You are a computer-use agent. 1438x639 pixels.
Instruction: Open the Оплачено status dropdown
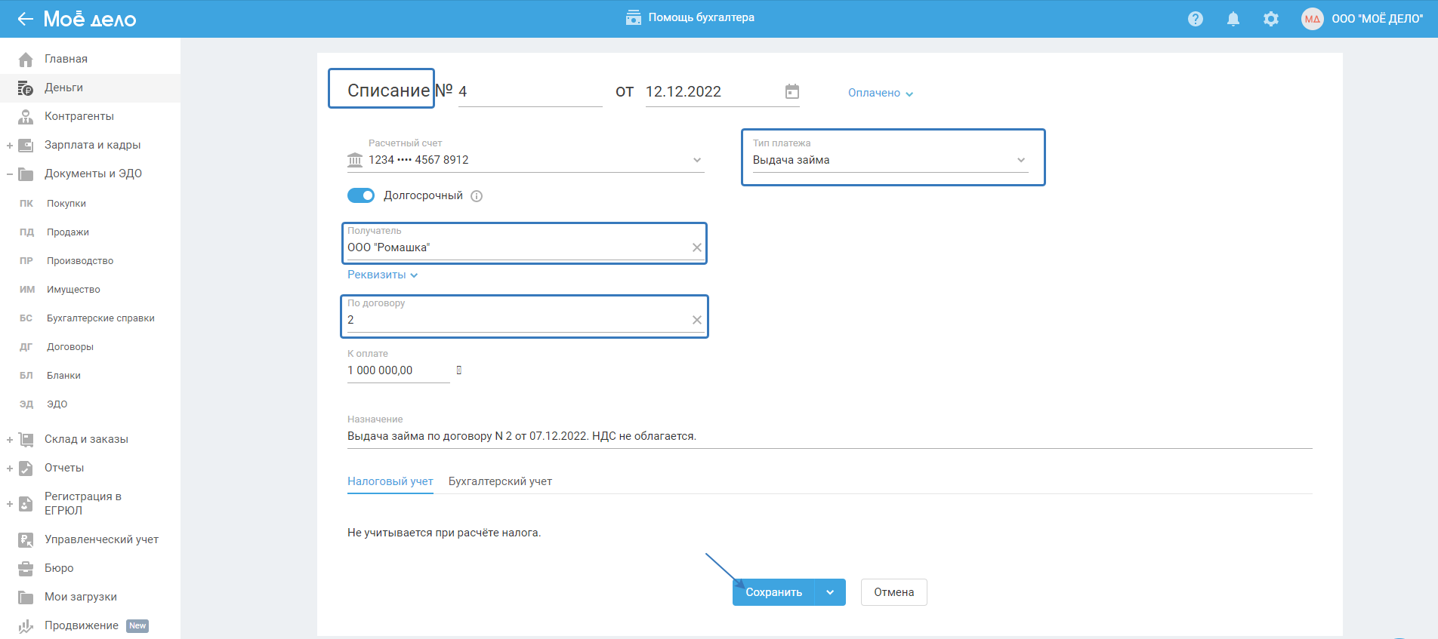[881, 93]
